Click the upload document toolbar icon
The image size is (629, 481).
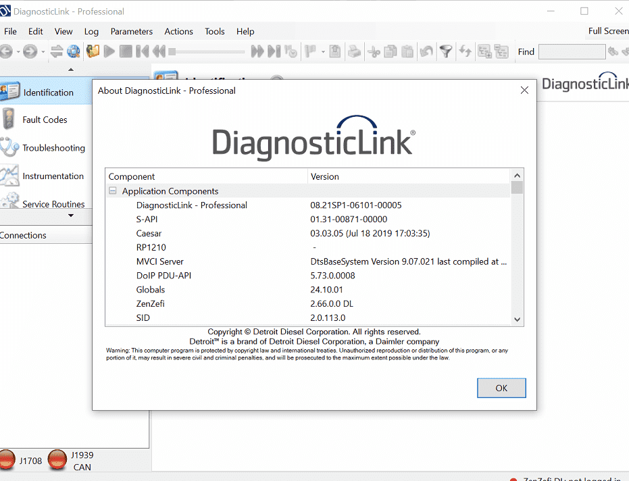point(335,51)
